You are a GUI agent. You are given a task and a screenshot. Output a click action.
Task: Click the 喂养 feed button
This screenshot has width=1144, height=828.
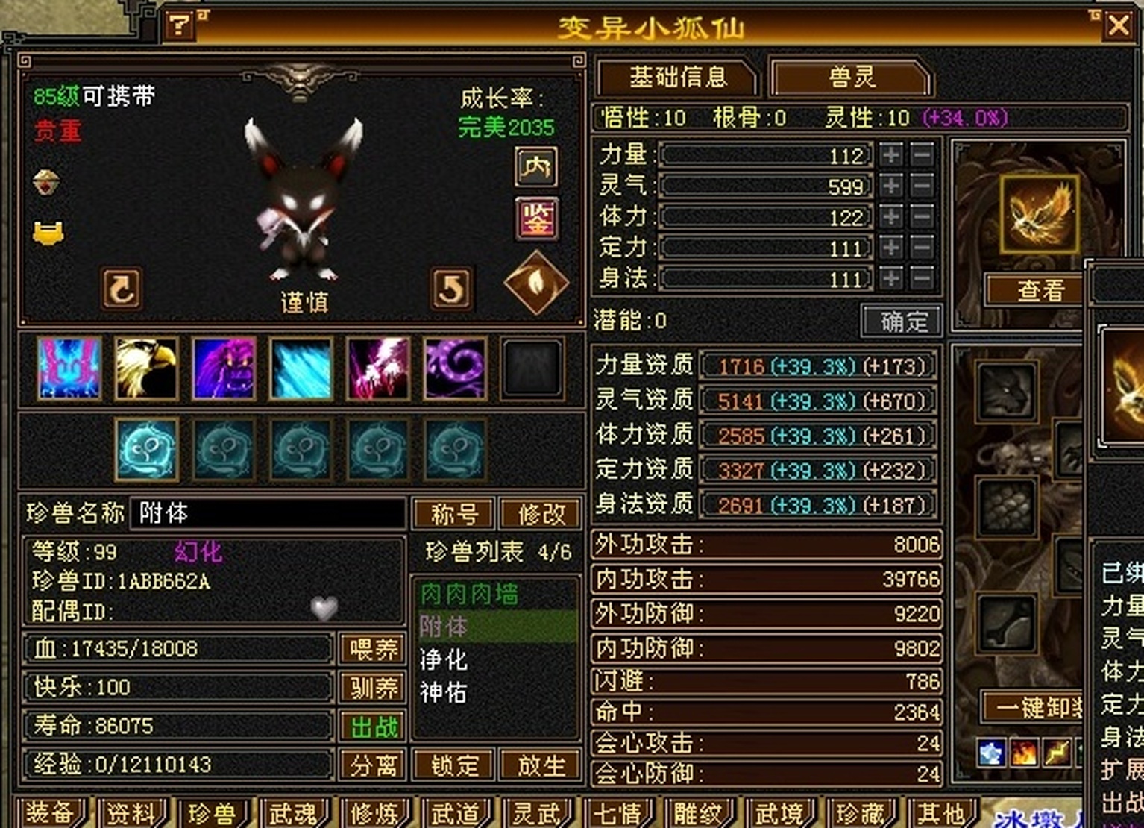click(374, 648)
